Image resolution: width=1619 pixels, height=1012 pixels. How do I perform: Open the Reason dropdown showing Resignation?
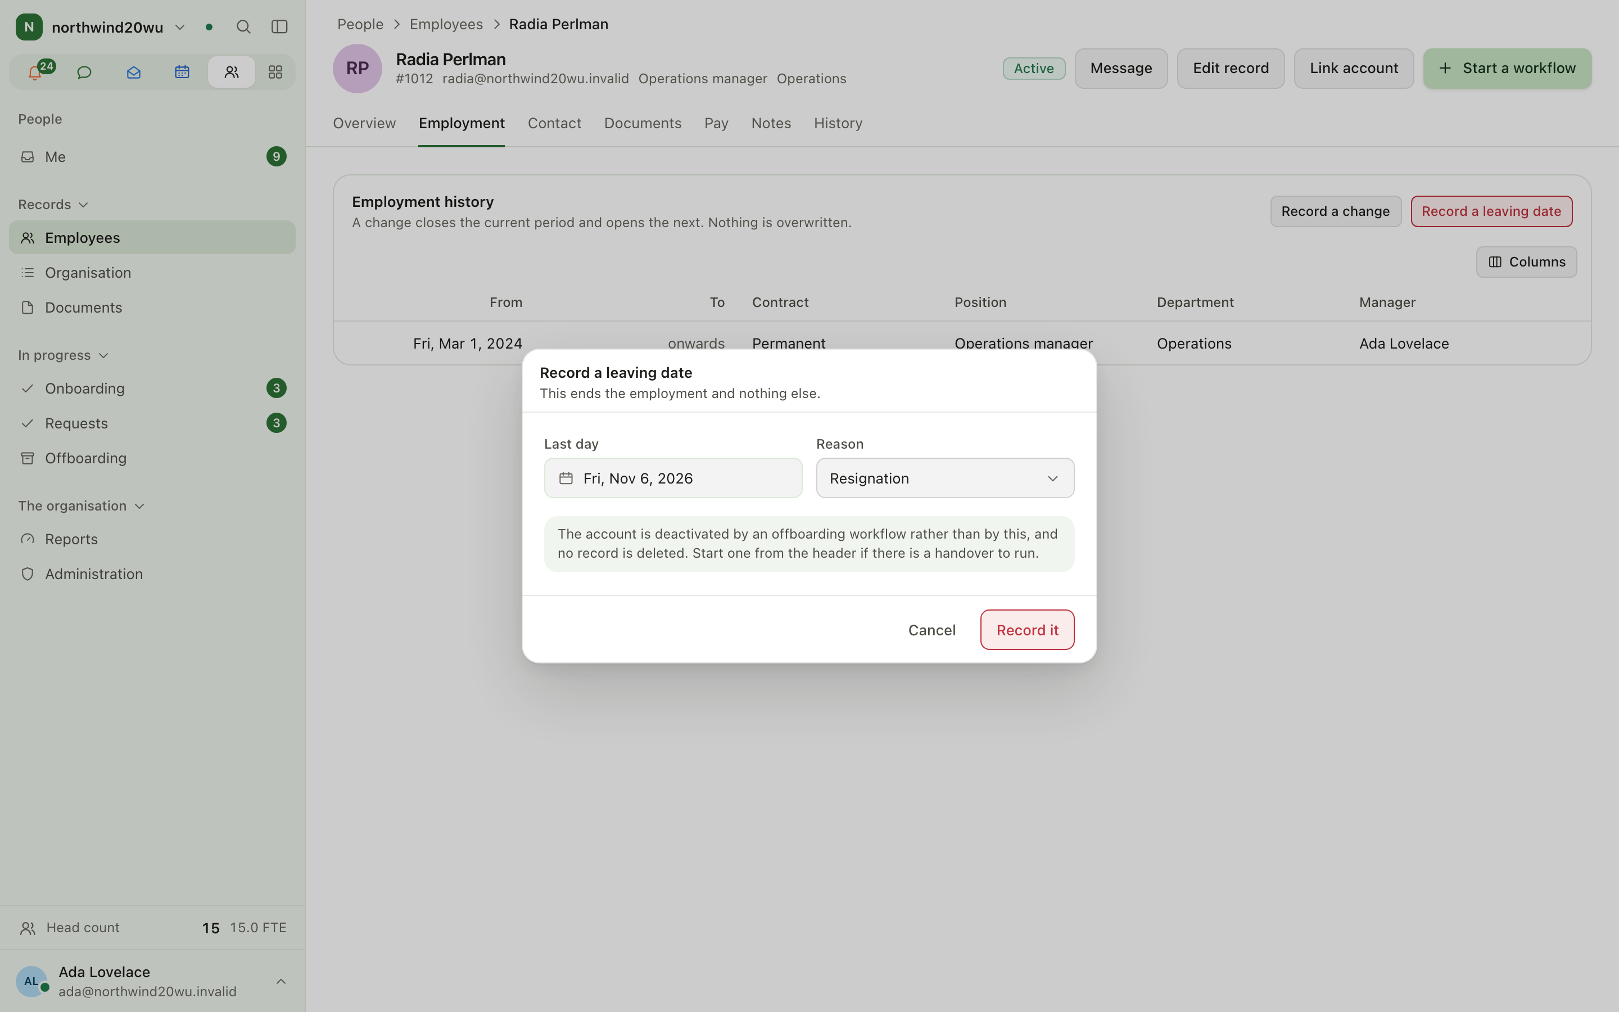pos(944,478)
